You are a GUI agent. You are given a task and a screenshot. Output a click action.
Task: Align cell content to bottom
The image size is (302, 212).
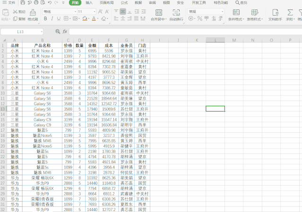(x=129, y=11)
